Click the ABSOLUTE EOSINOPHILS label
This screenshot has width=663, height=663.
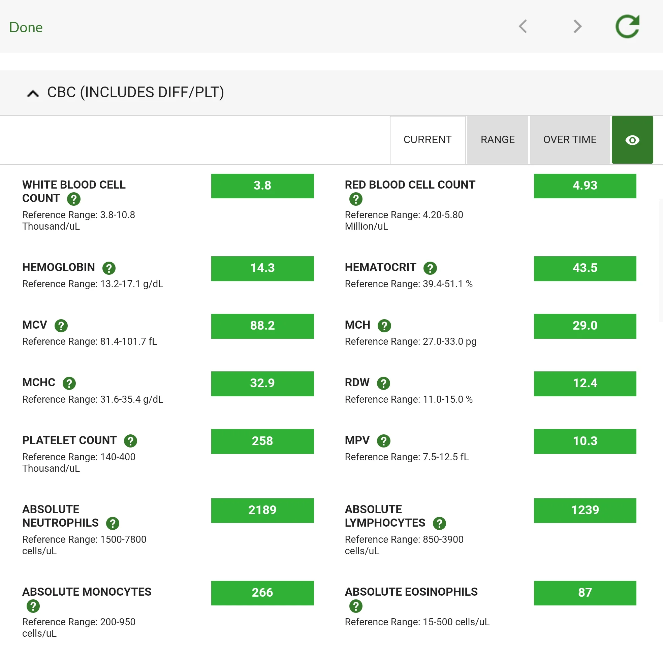pyautogui.click(x=411, y=592)
